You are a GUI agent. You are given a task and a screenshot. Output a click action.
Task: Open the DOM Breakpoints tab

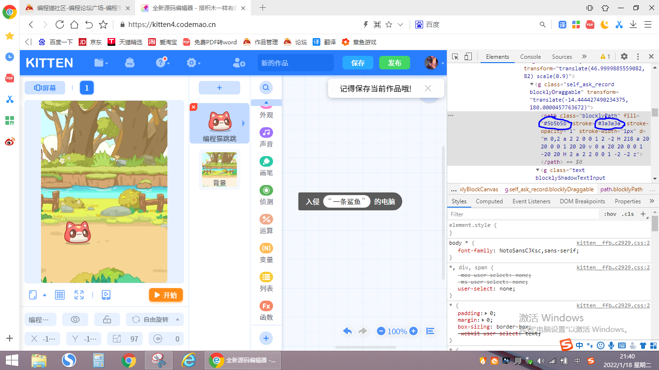click(582, 201)
